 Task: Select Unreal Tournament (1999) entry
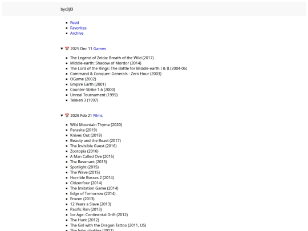pos(94,95)
